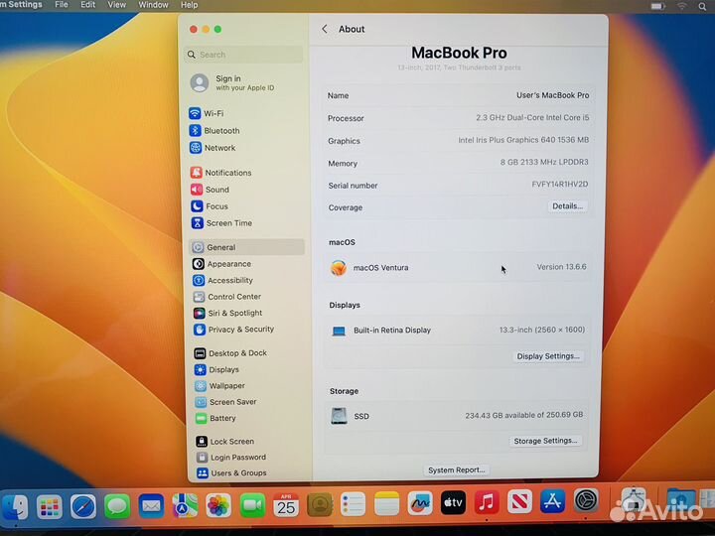
Task: Open Battery settings
Action: point(215,419)
